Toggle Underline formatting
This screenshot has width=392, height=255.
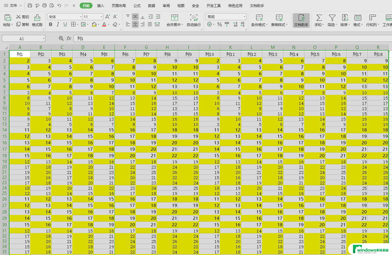(x=65, y=24)
